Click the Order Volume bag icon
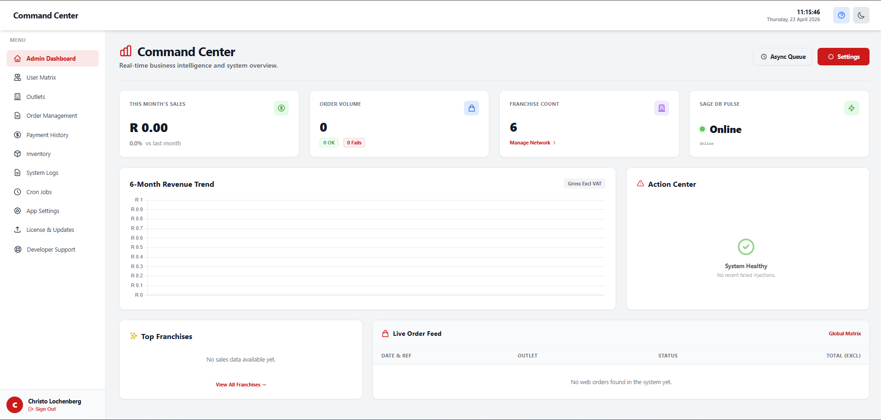Image resolution: width=881 pixels, height=420 pixels. pos(471,108)
